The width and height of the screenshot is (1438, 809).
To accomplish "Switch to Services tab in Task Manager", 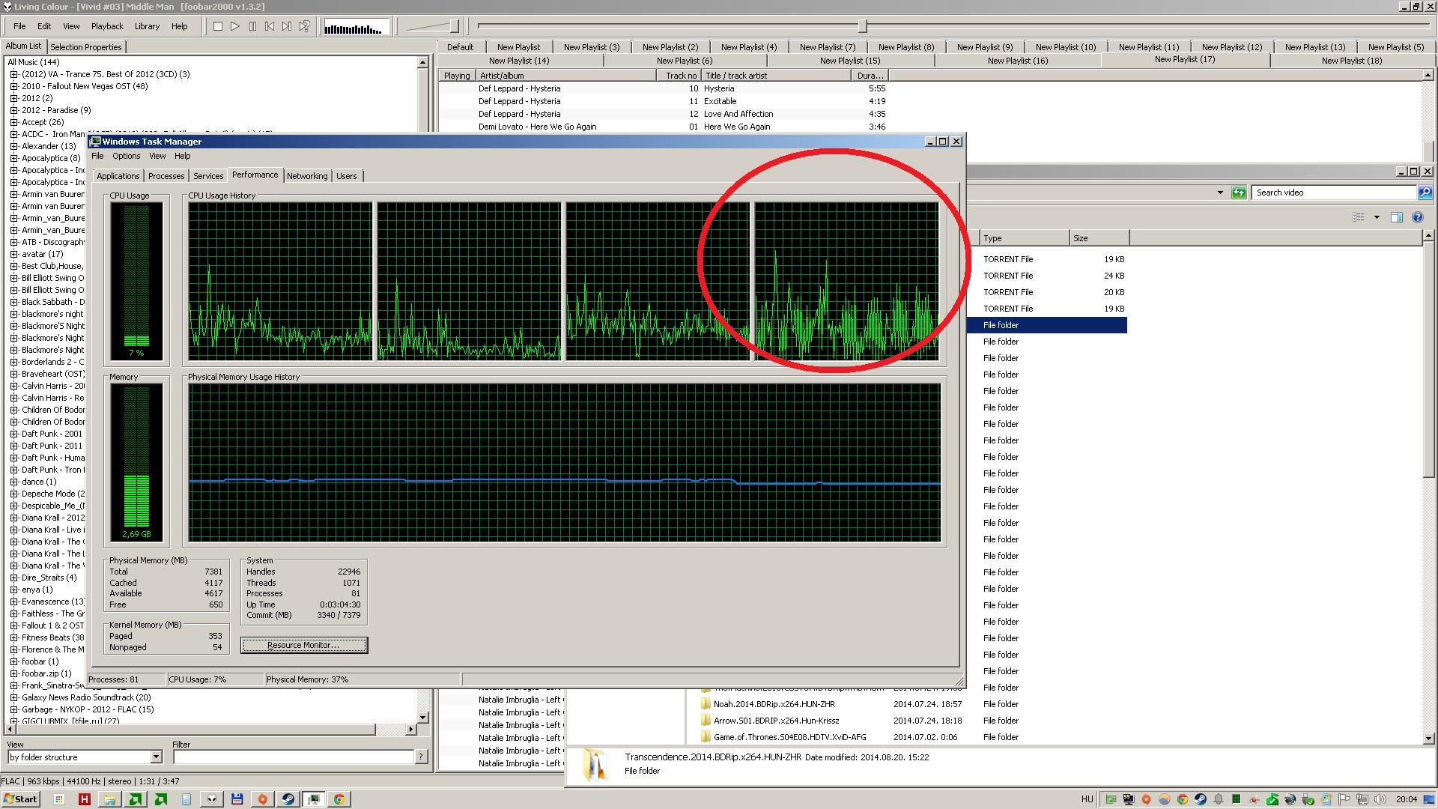I will (208, 176).
